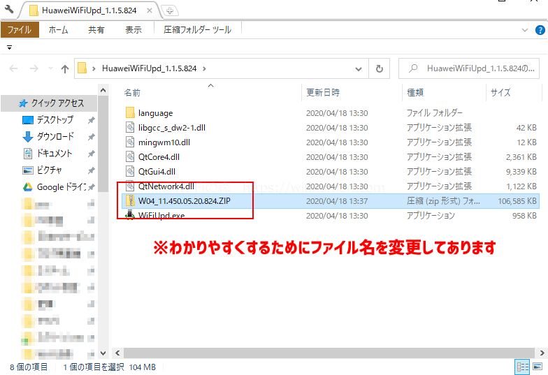
Task: Open the Explorer help icon
Action: [x=540, y=30]
